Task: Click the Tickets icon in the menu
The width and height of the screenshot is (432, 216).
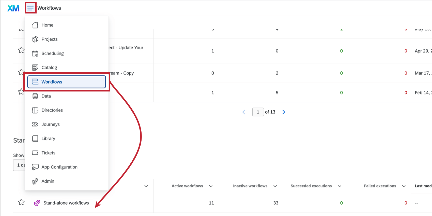Action: 35,153
